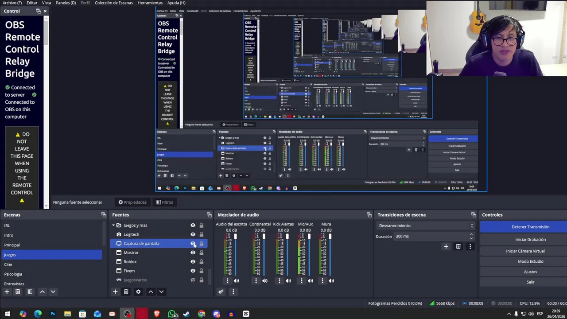Open advanced audio properties gears icon
Viewport: 567px width, 319px height.
coord(221,292)
